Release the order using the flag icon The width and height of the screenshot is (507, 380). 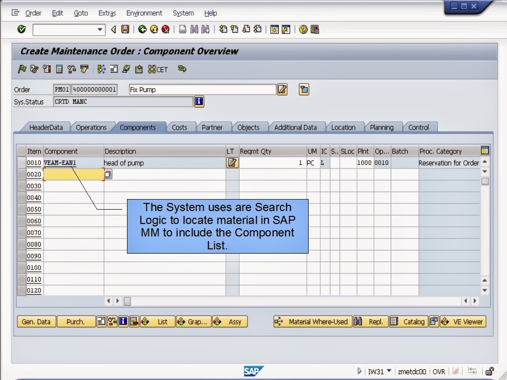click(22, 69)
